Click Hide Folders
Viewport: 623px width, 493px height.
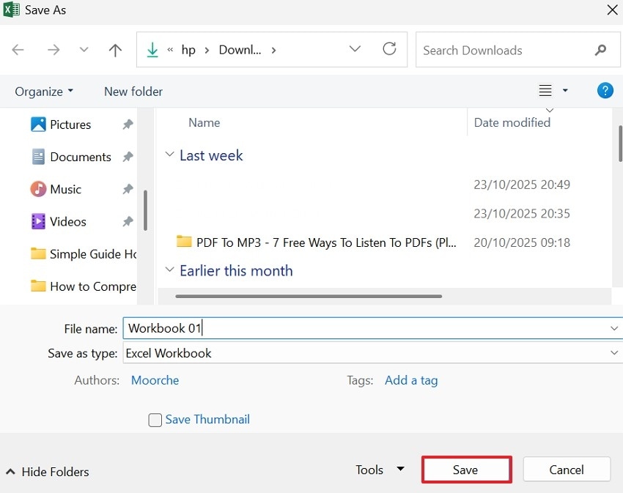48,472
